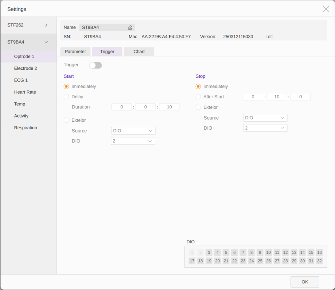
Task: Expand the STF262 device chevron
Action: [x=46, y=25]
